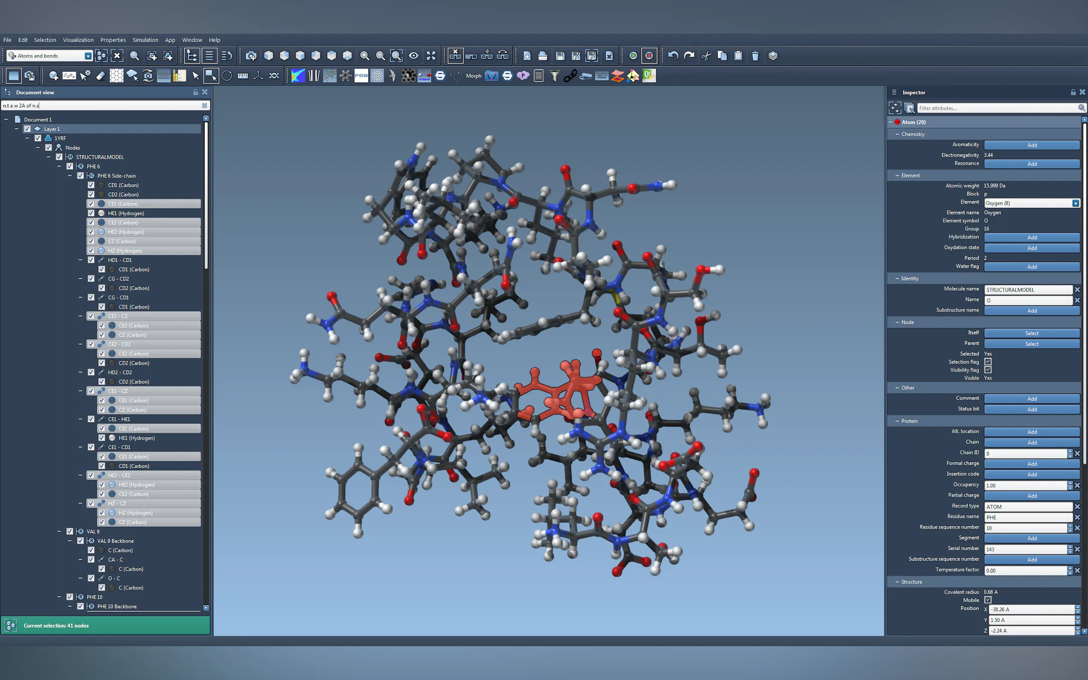The width and height of the screenshot is (1088, 680).
Task: Open the Element Oxygen (8) dropdown
Action: (x=1075, y=203)
